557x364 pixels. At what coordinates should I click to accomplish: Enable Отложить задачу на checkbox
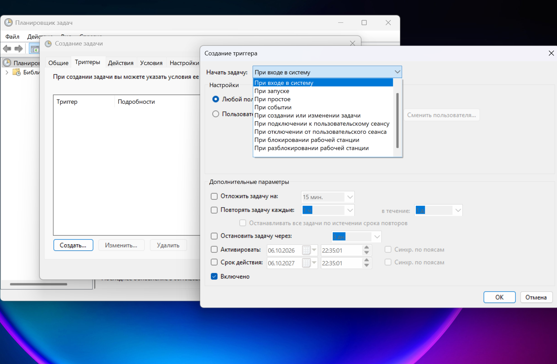pos(214,196)
